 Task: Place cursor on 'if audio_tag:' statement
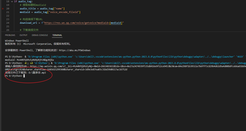coord(23,1)
